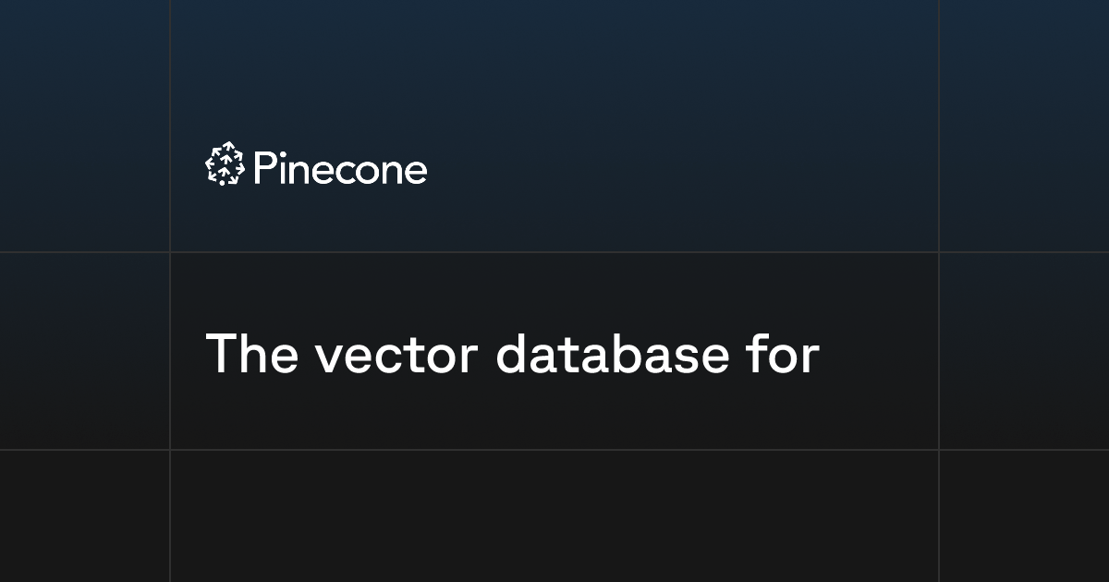Select the headline 'The vector database for'
1109x582 pixels.
click(x=512, y=353)
